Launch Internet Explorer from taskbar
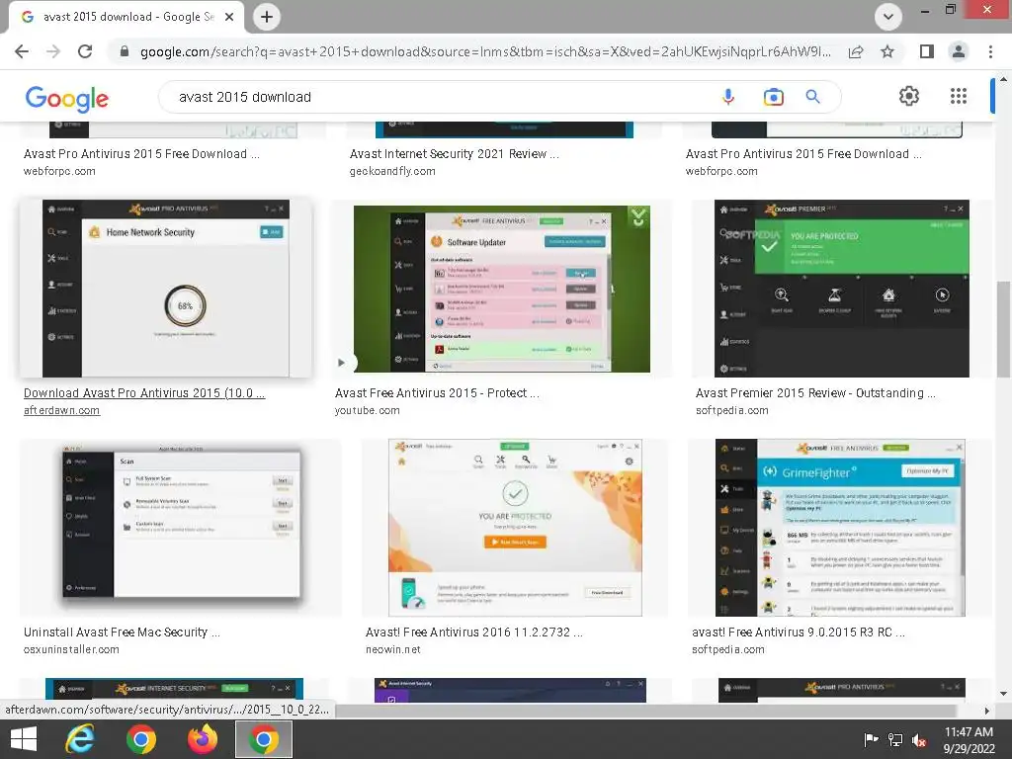Viewport: 1012px width, 759px height. (x=80, y=739)
